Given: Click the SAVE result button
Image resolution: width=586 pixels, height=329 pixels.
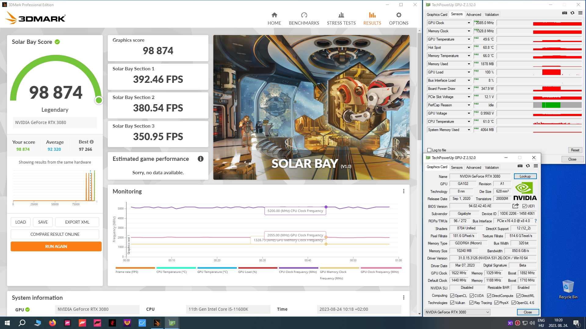Looking at the screenshot, I should [x=43, y=222].
